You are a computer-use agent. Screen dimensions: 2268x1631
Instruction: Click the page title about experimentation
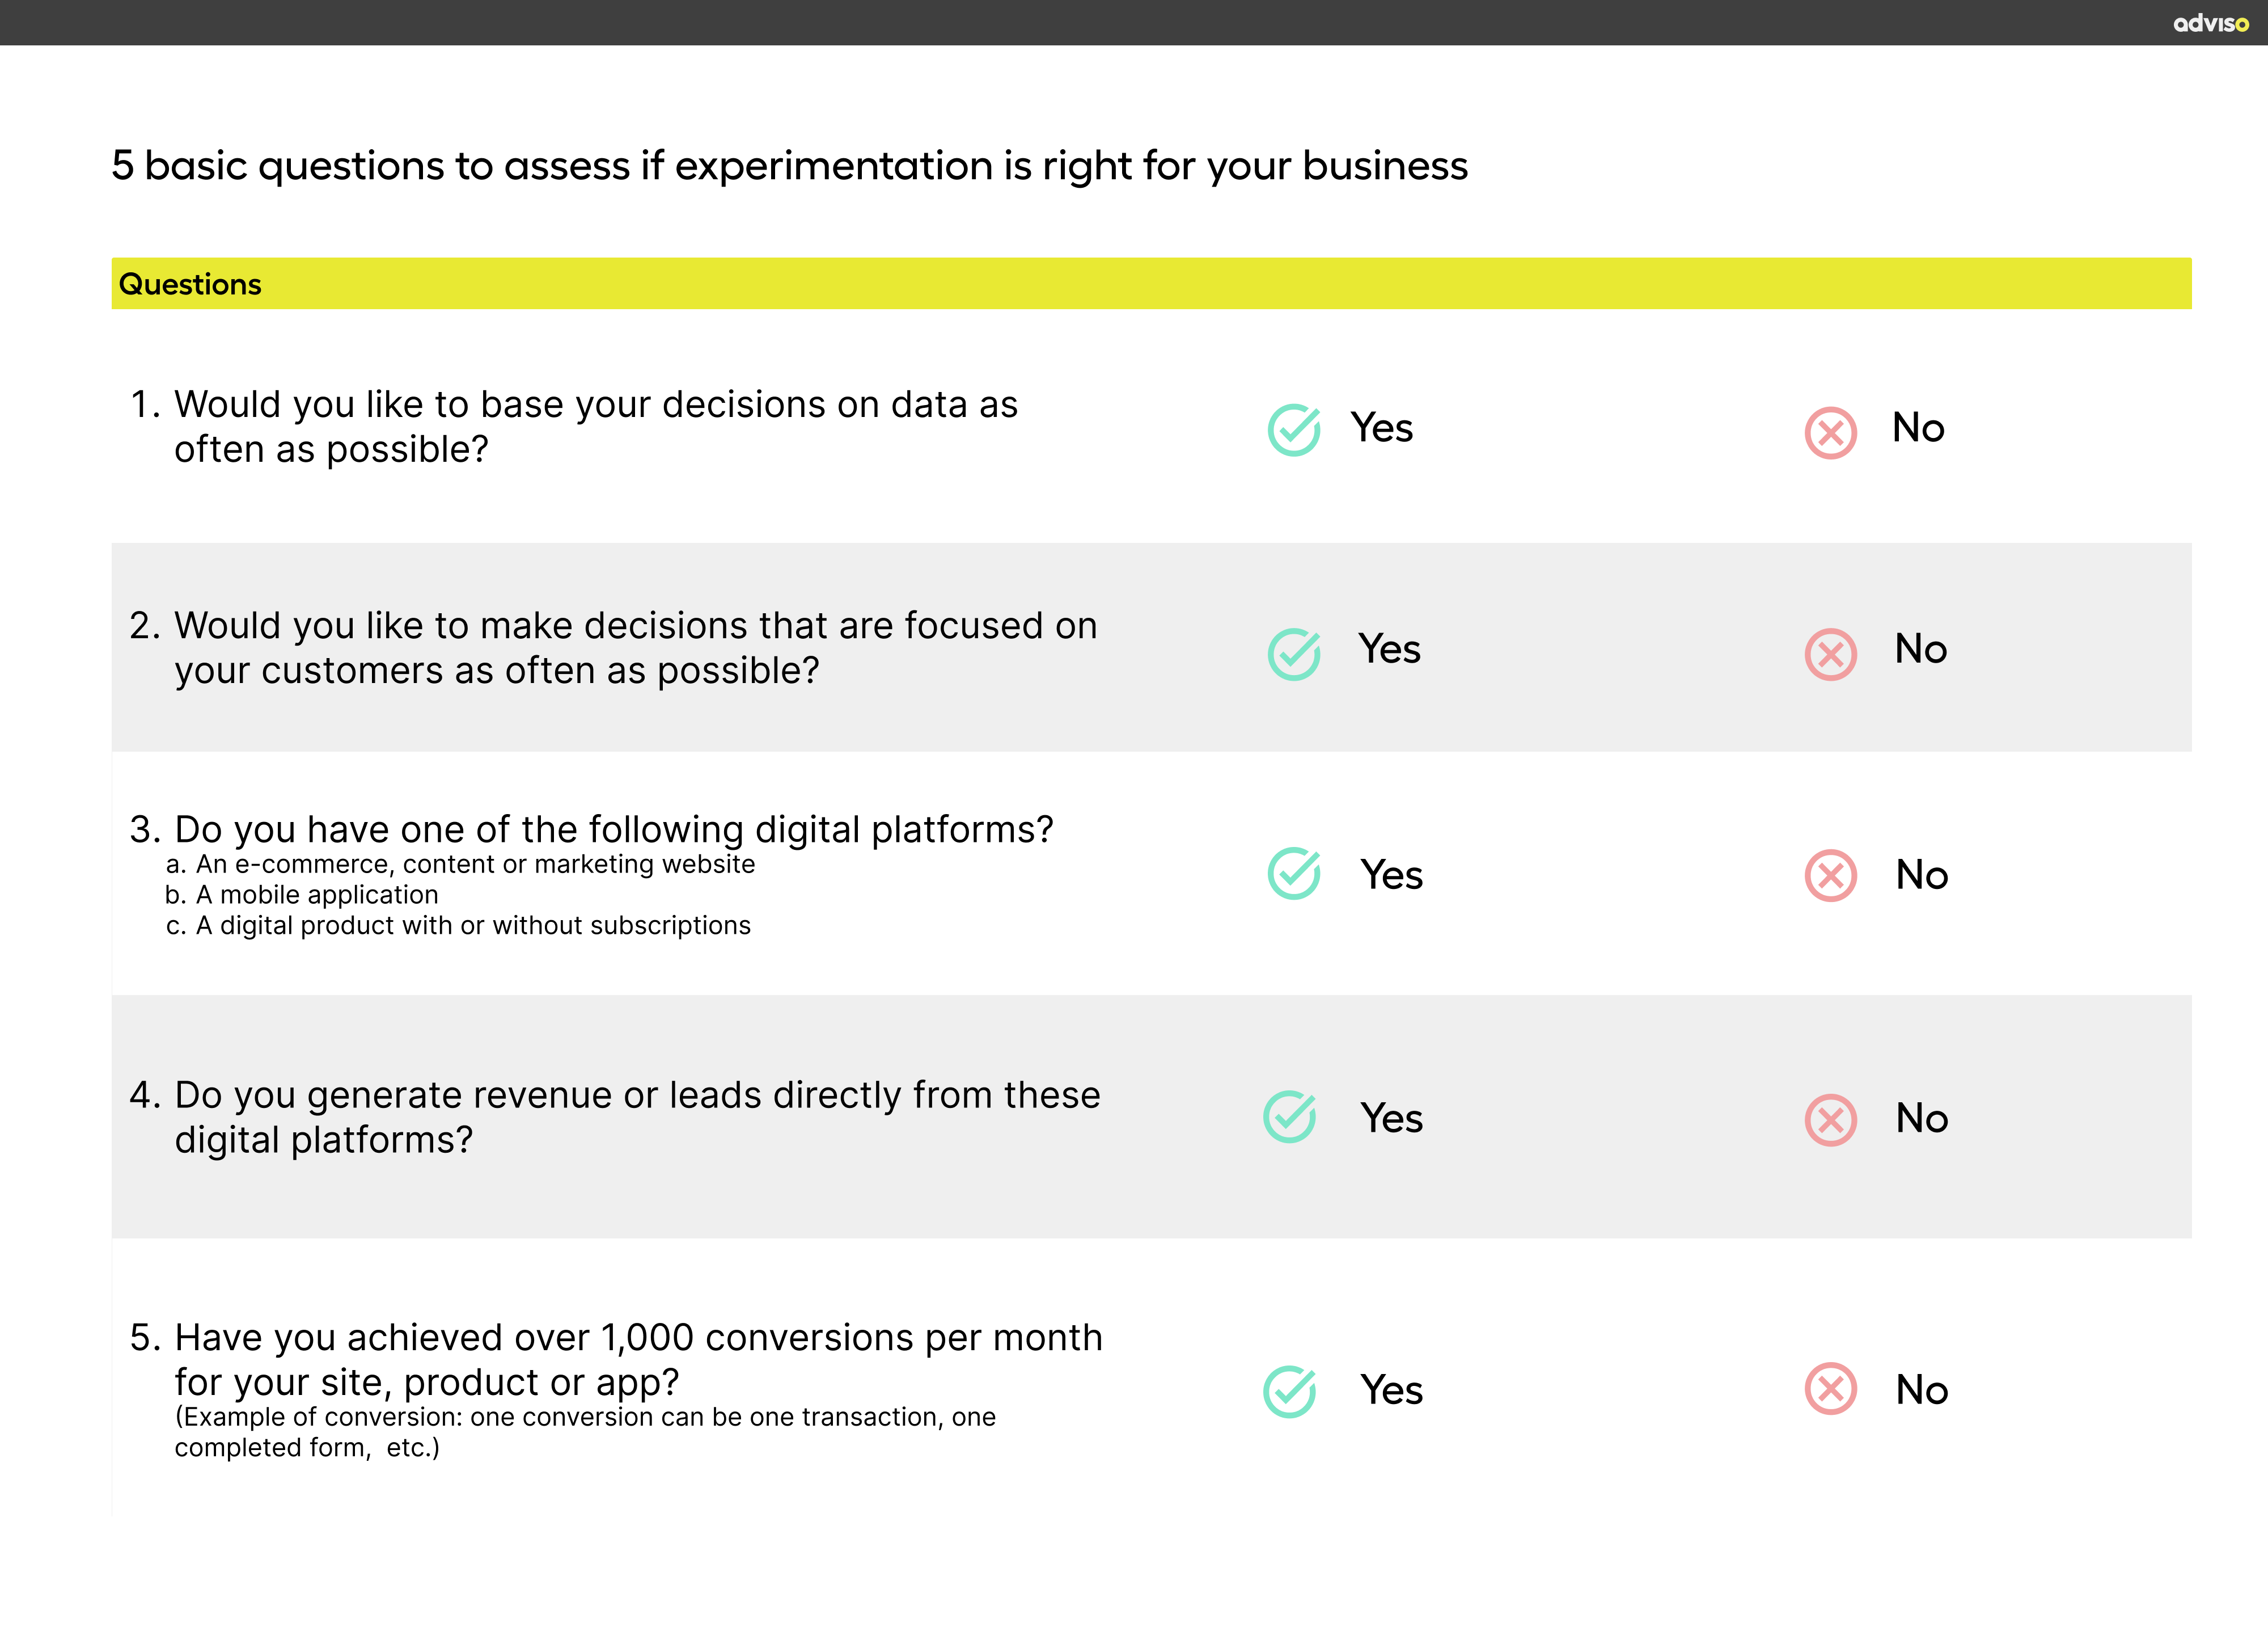pyautogui.click(x=789, y=166)
